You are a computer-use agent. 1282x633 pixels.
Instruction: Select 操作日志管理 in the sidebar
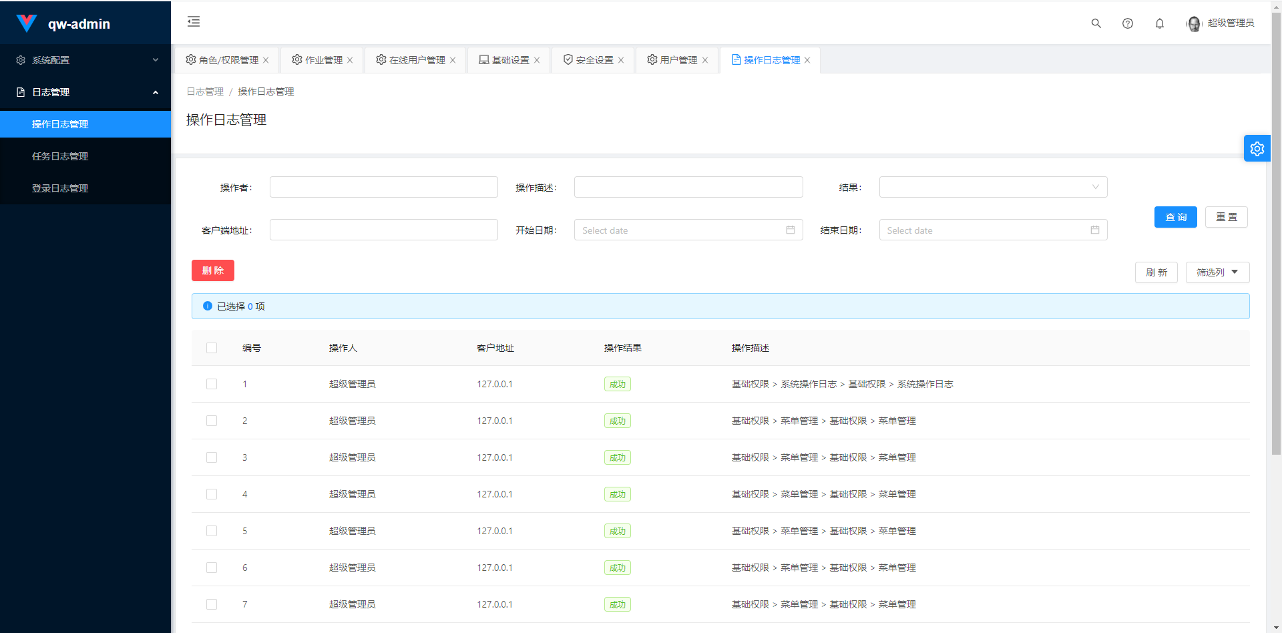pyautogui.click(x=85, y=124)
